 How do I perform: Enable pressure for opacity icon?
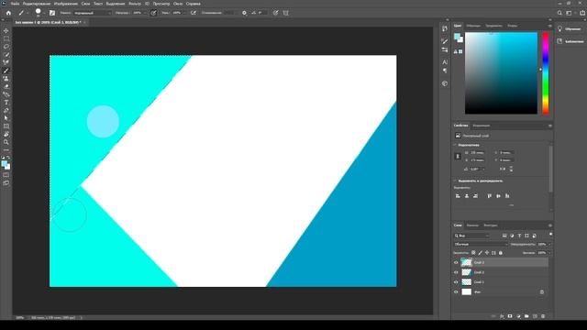coord(153,13)
